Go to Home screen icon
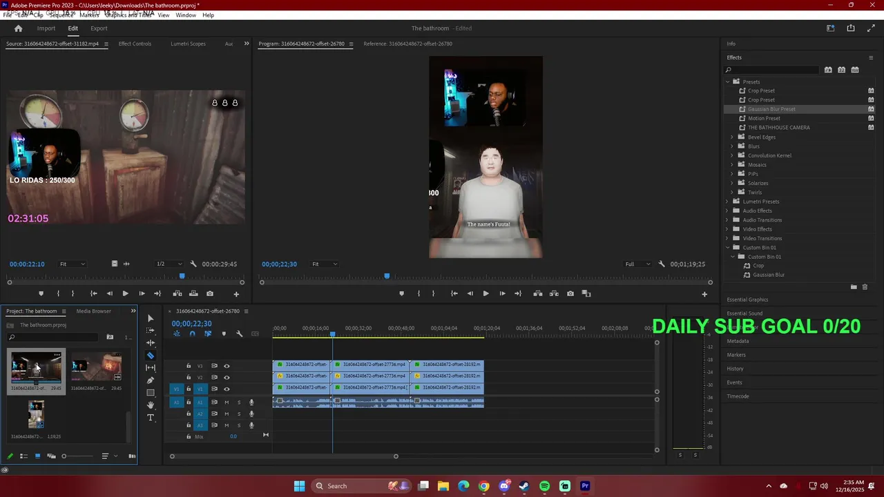 click(19, 28)
